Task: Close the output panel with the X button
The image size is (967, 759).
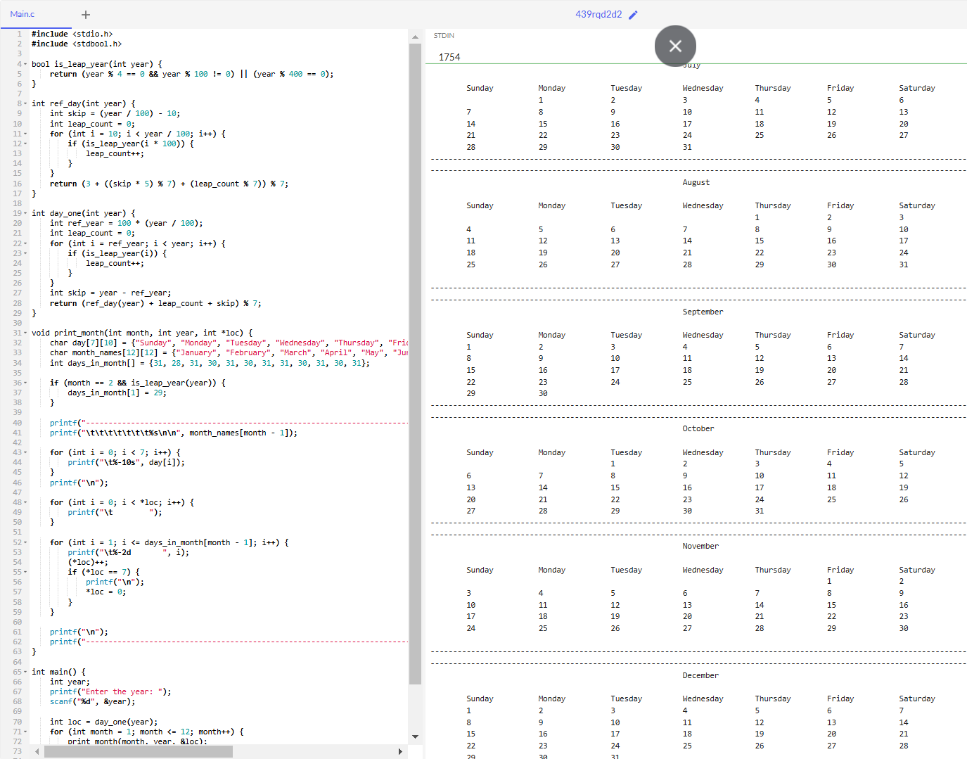Action: [x=675, y=46]
